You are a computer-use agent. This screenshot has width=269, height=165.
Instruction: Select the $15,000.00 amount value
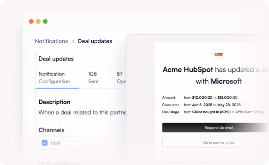[227, 98]
